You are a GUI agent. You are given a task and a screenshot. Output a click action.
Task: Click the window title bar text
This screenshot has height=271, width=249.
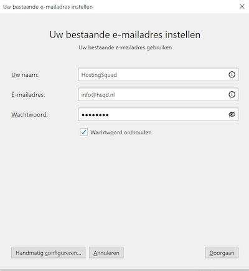[48, 7]
